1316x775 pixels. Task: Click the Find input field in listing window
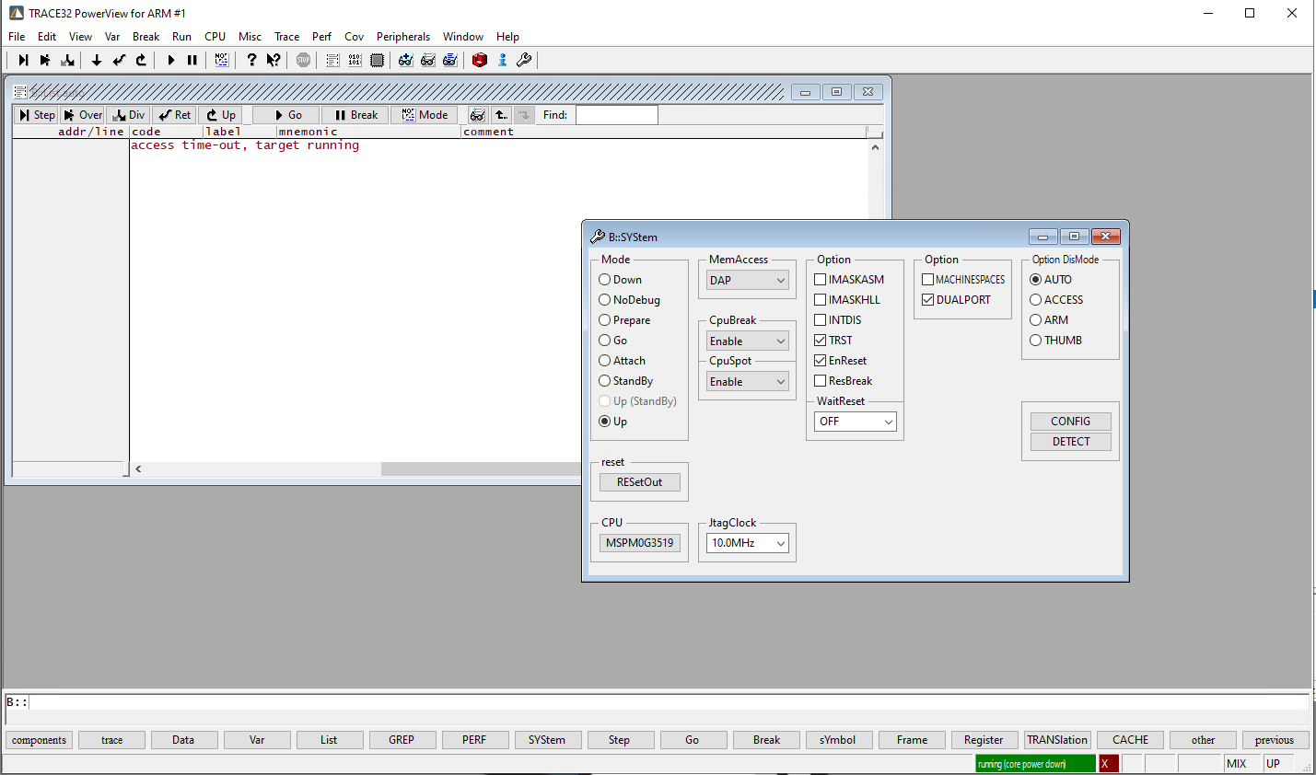(616, 115)
